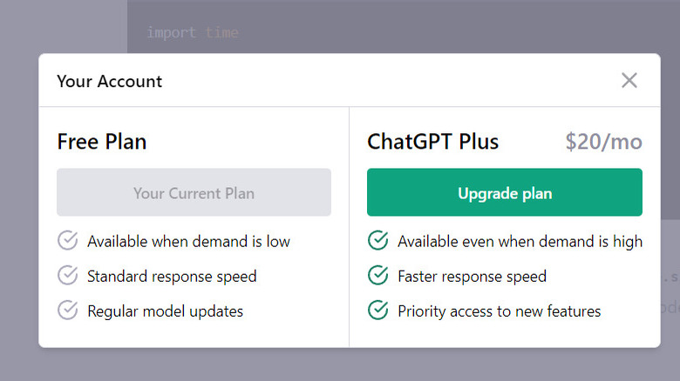This screenshot has width=680, height=381.
Task: Click the Your Account dialog title
Action: 110,82
